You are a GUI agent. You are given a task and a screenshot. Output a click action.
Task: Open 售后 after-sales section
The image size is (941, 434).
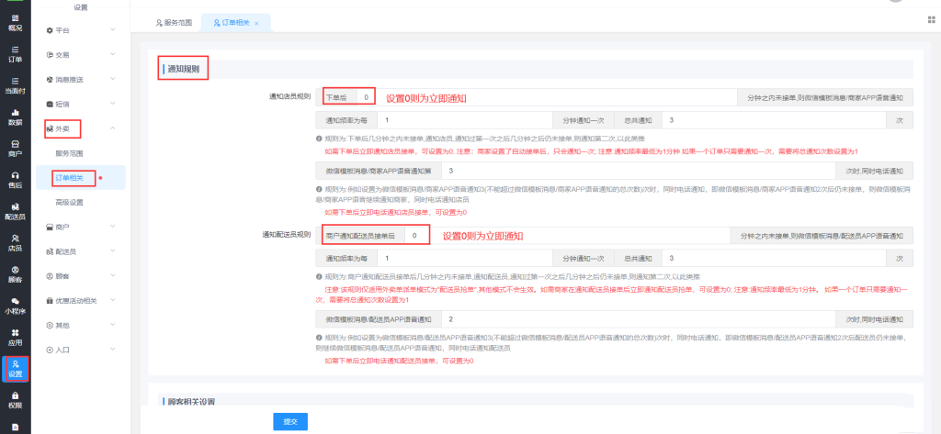[15, 180]
